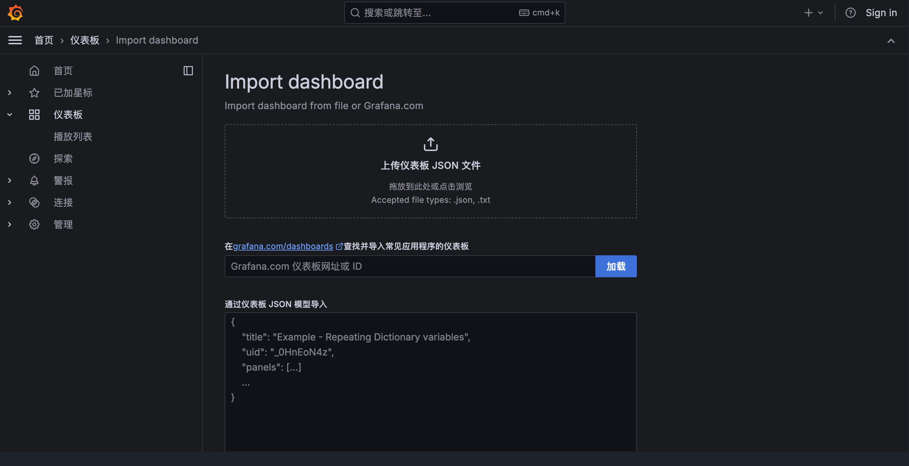This screenshot has height=466, width=909.
Task: Collapse the 仪表板 section
Action: [x=10, y=115]
